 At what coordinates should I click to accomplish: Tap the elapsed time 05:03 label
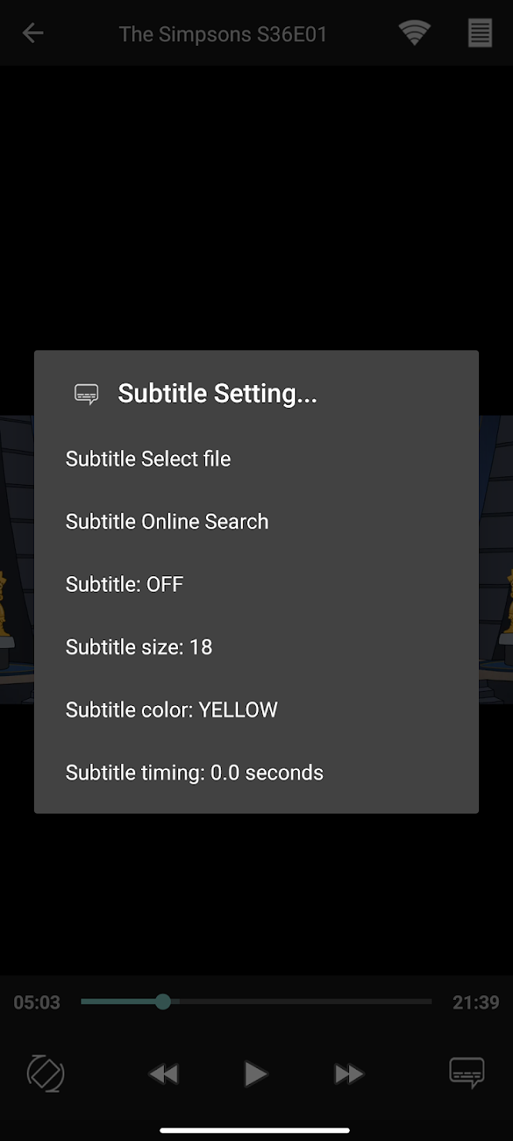click(36, 1002)
